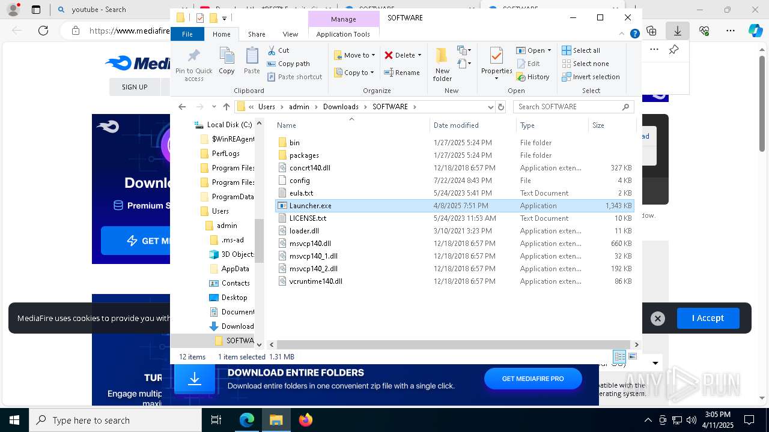Image resolution: width=769 pixels, height=432 pixels.
Task: Click the horizontal scrollbar of file list
Action: click(x=454, y=344)
